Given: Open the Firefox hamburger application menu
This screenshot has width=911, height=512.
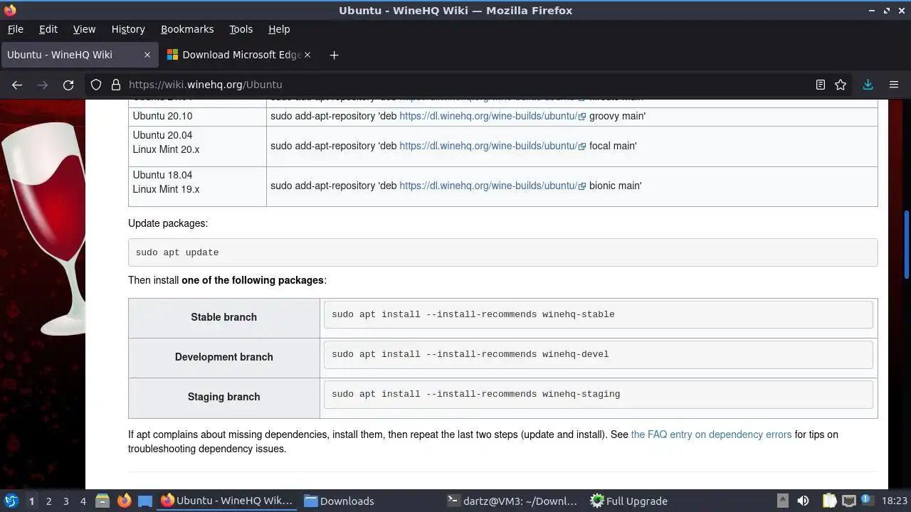Looking at the screenshot, I should point(894,85).
